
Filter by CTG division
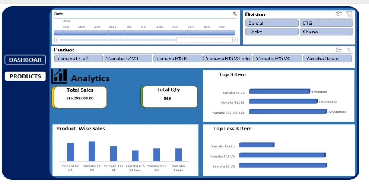click(x=326, y=23)
